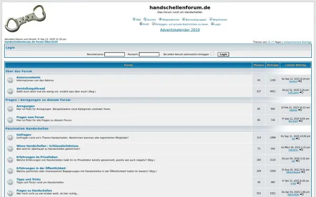This screenshot has height=197, width=316.
Task: Open the Announcements forum
Action: pyautogui.click(x=28, y=77)
